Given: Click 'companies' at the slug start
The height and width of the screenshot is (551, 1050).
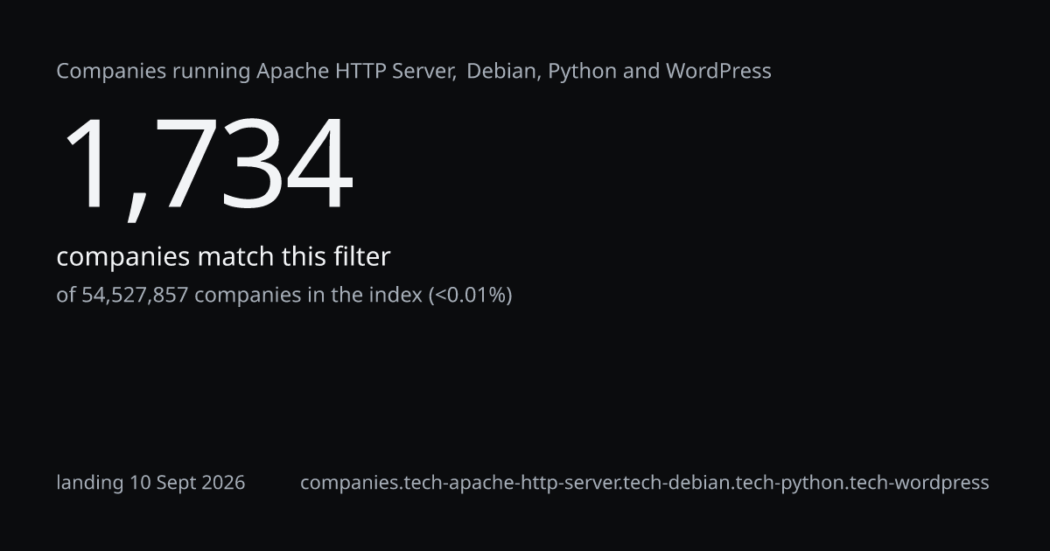Looking at the screenshot, I should point(348,483).
